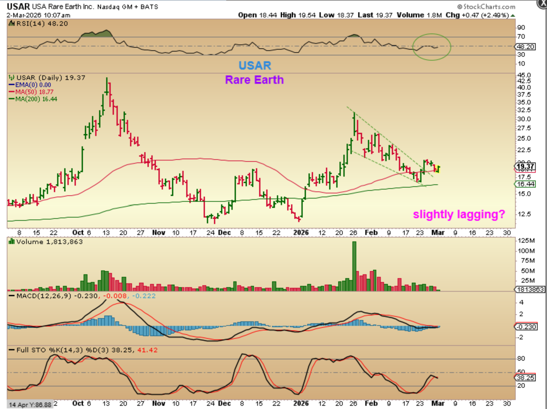Click the blue -0.222 MACD histogram value

click(x=144, y=296)
